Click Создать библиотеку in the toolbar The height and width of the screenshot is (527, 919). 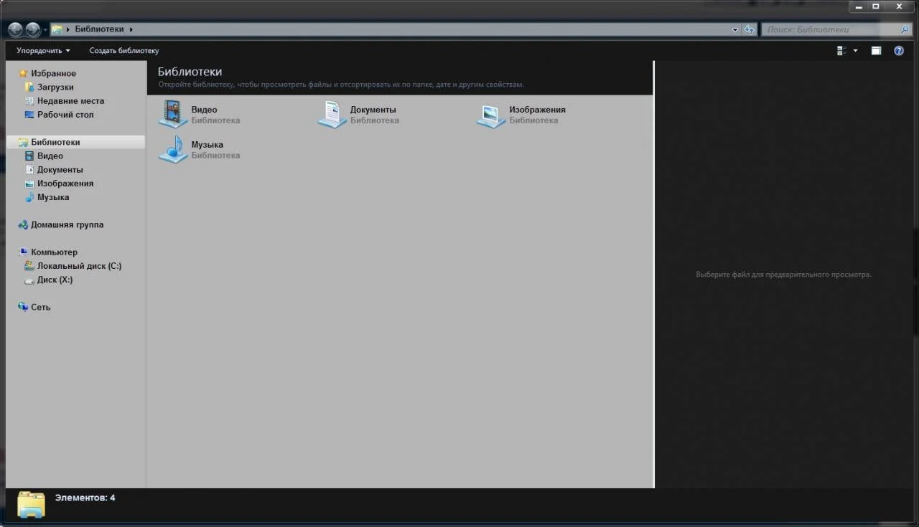pyautogui.click(x=124, y=51)
